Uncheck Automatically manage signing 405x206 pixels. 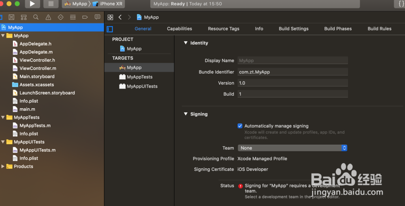pyautogui.click(x=240, y=126)
